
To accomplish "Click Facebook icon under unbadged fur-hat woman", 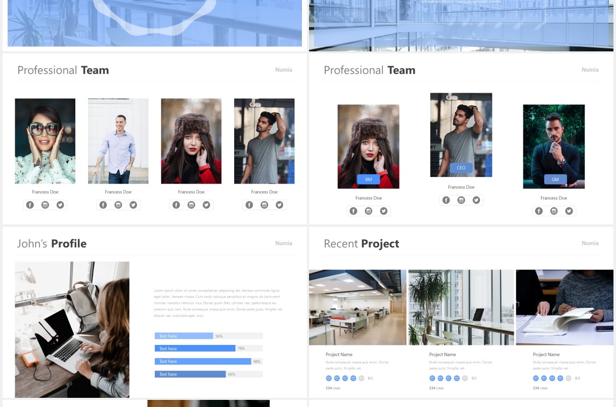I will pos(176,205).
